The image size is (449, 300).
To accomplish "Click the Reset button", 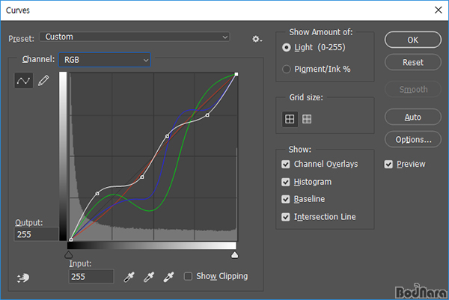I will click(x=412, y=62).
